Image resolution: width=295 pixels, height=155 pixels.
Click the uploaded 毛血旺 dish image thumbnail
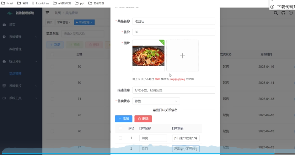(148, 56)
